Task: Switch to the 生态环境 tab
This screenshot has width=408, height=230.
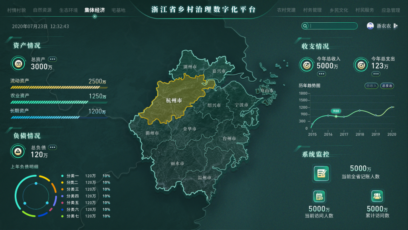Action: 69,10
